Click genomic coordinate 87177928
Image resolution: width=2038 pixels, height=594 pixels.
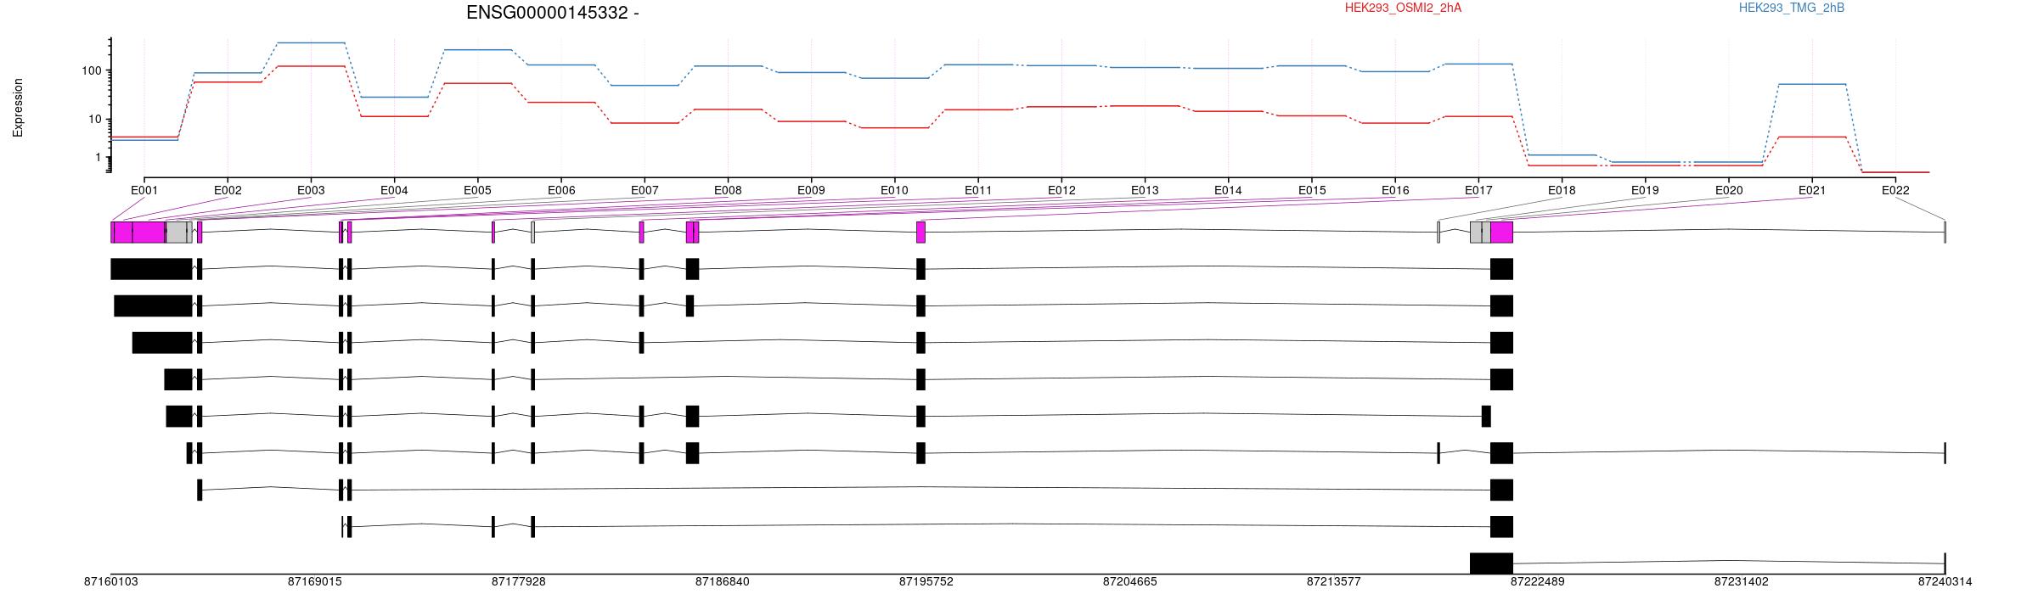[x=518, y=582]
